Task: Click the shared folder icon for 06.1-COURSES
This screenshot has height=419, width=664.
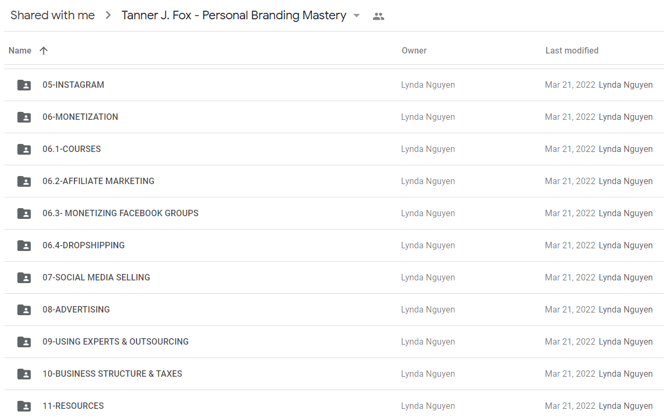Action: (x=24, y=149)
